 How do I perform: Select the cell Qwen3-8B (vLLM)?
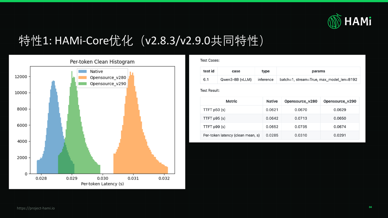236,80
